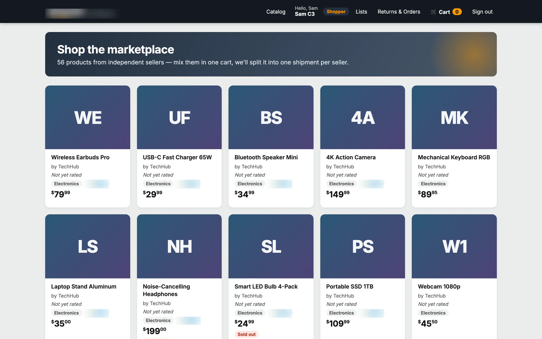Open the NH product thumbnail
Viewport: 542px width, 339px height.
[x=179, y=246]
